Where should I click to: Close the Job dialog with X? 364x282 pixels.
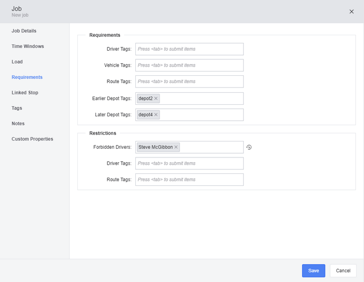[x=351, y=12]
